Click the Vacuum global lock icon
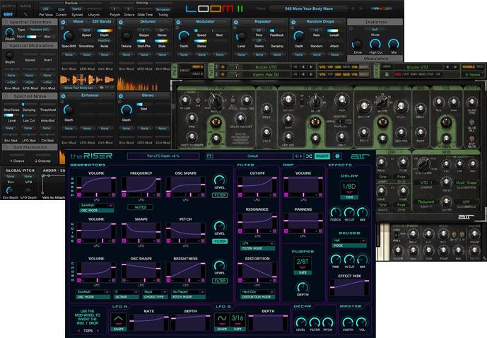This screenshot has width=487, height=338. [x=387, y=74]
